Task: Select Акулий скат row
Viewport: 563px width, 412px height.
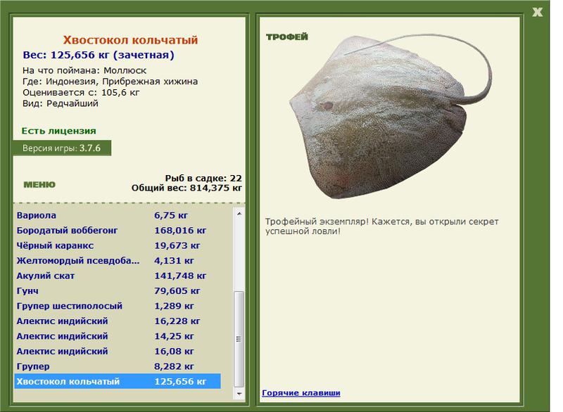Action: pyautogui.click(x=118, y=276)
